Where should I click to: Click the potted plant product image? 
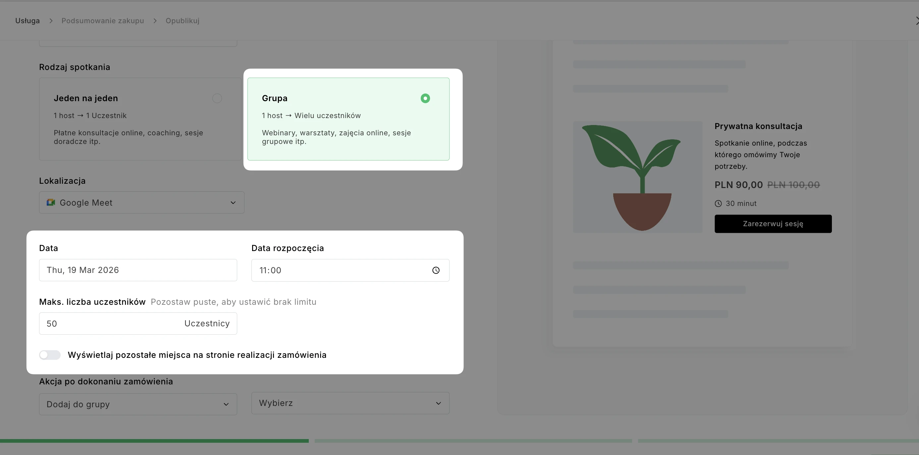tap(637, 177)
